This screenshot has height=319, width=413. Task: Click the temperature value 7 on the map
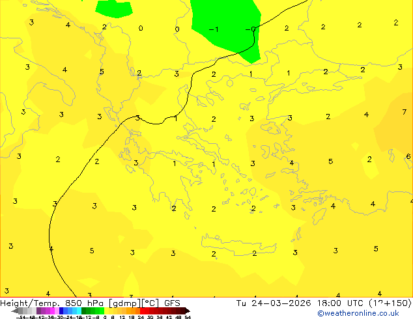click(x=405, y=112)
